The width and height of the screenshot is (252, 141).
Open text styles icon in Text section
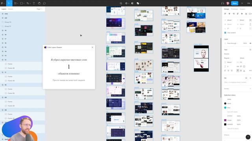[250, 50]
